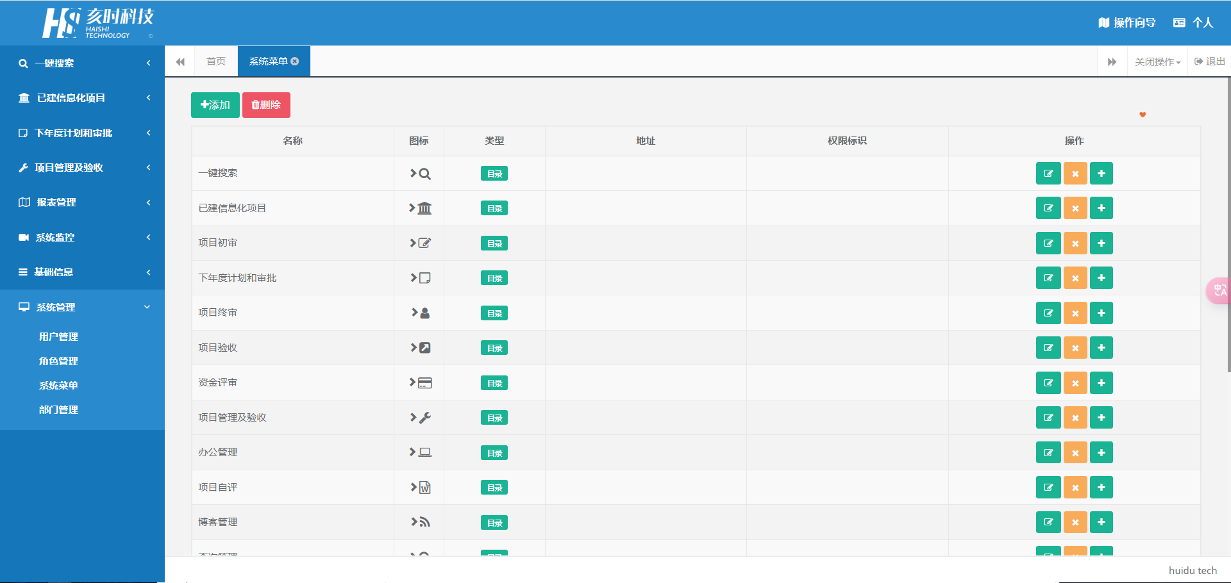Open 用户管理 in the sidebar

click(58, 337)
